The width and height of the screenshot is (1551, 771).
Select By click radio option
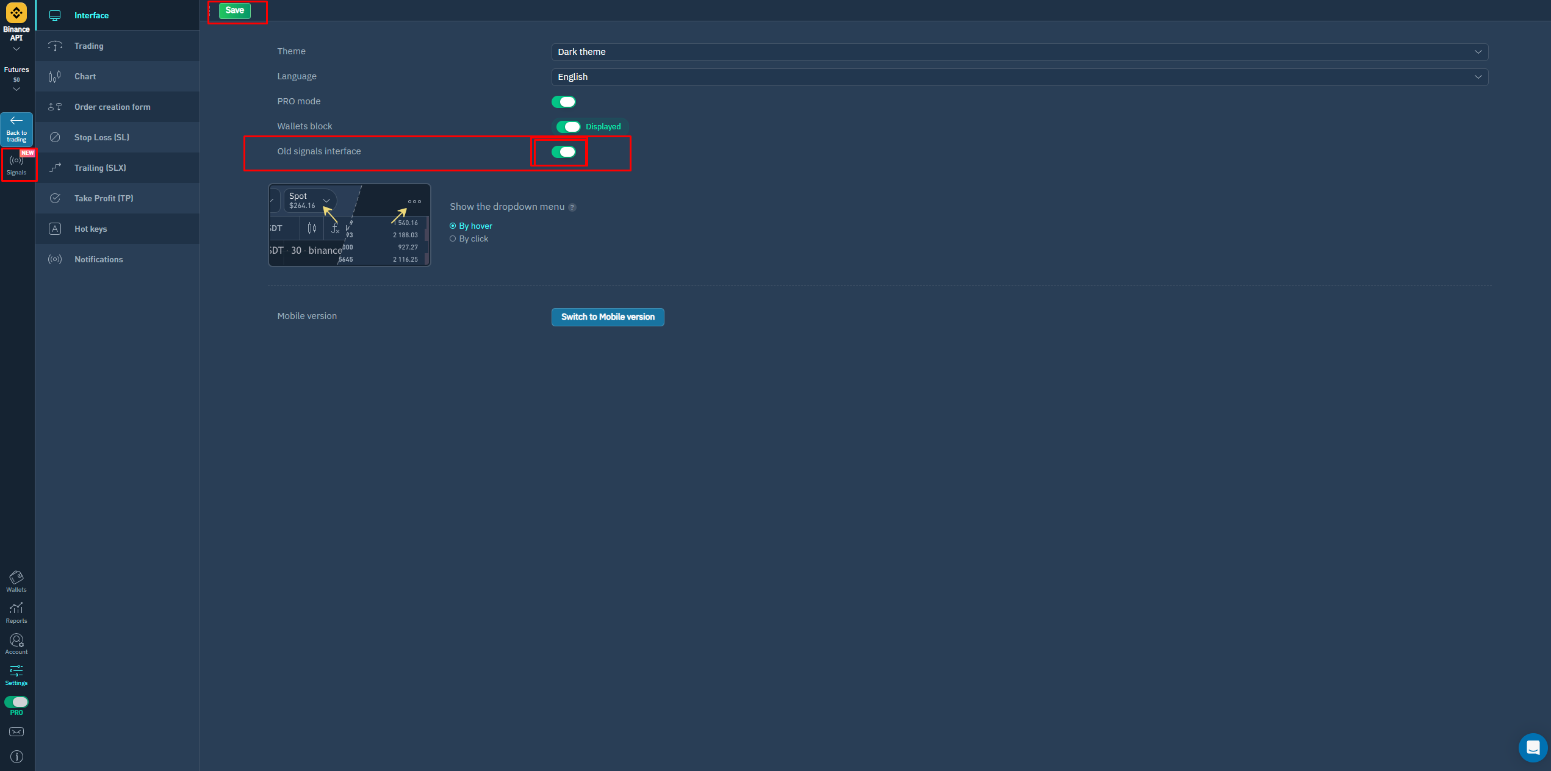point(469,238)
